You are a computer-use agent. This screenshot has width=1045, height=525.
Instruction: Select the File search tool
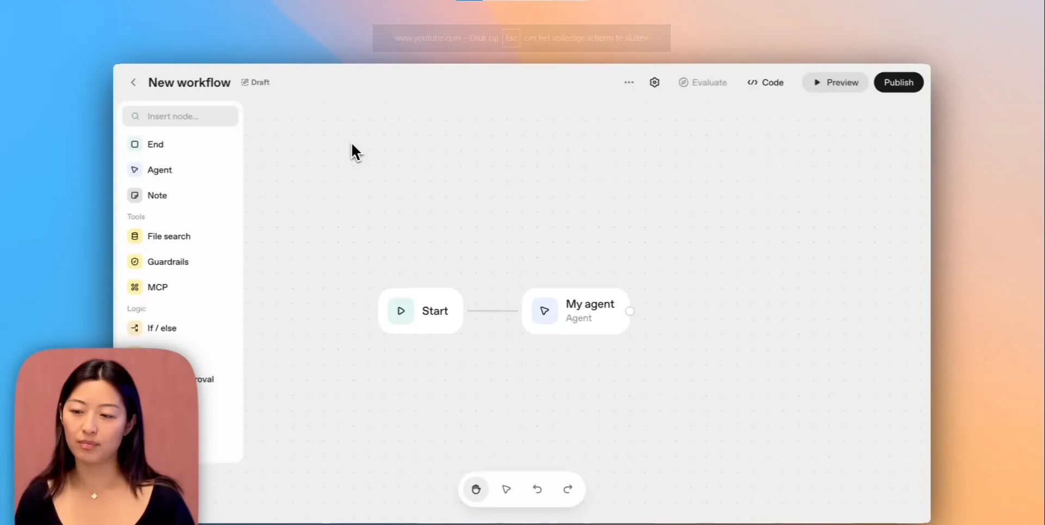[x=168, y=236]
